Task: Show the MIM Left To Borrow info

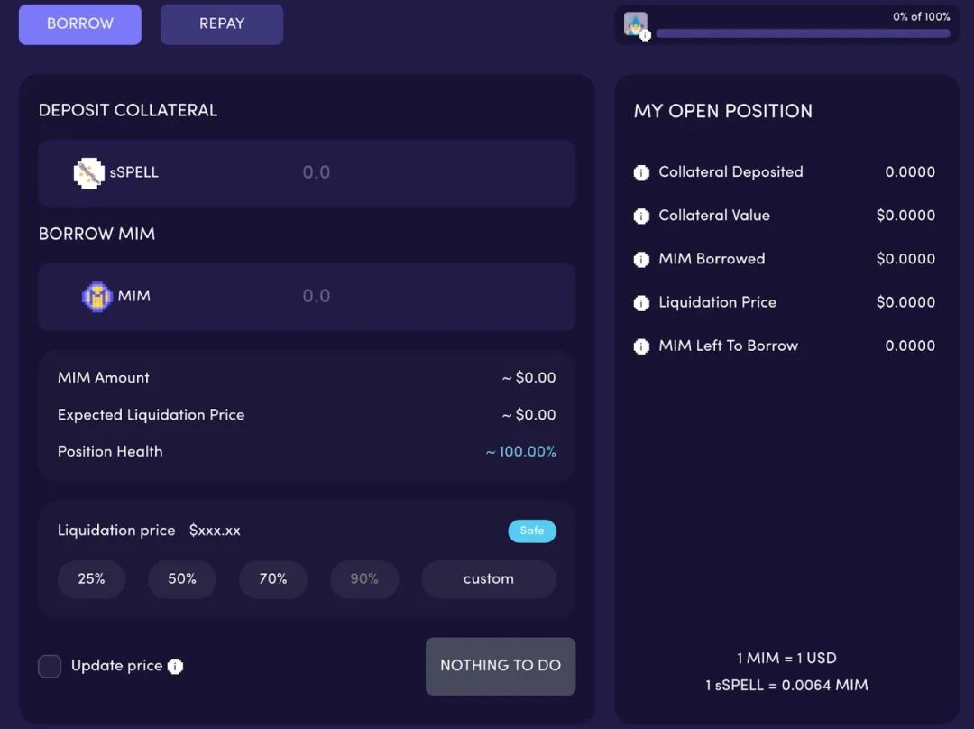Action: [641, 346]
